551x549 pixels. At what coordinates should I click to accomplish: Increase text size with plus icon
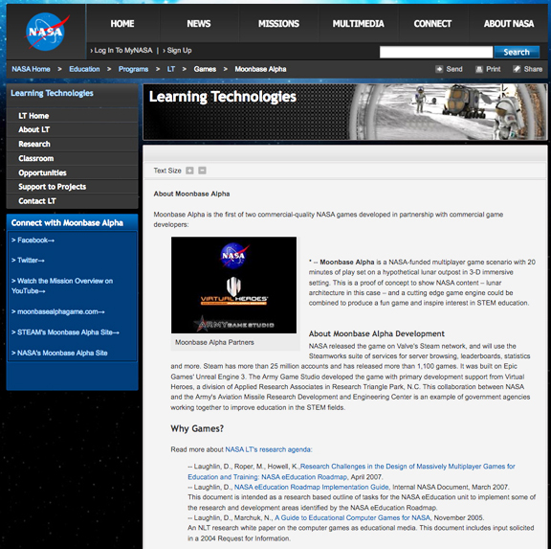pyautogui.click(x=189, y=171)
